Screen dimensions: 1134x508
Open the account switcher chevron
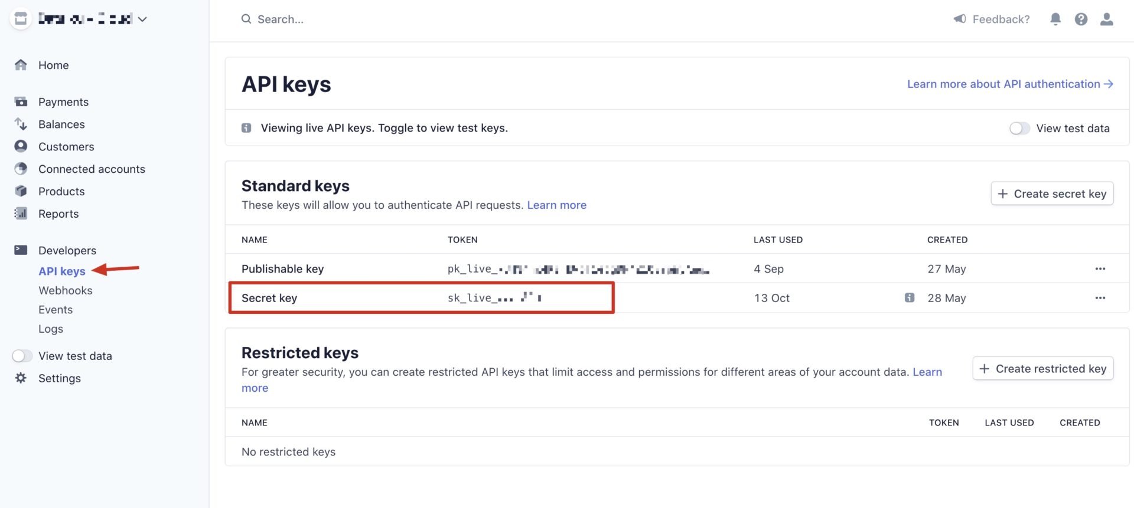(x=142, y=19)
